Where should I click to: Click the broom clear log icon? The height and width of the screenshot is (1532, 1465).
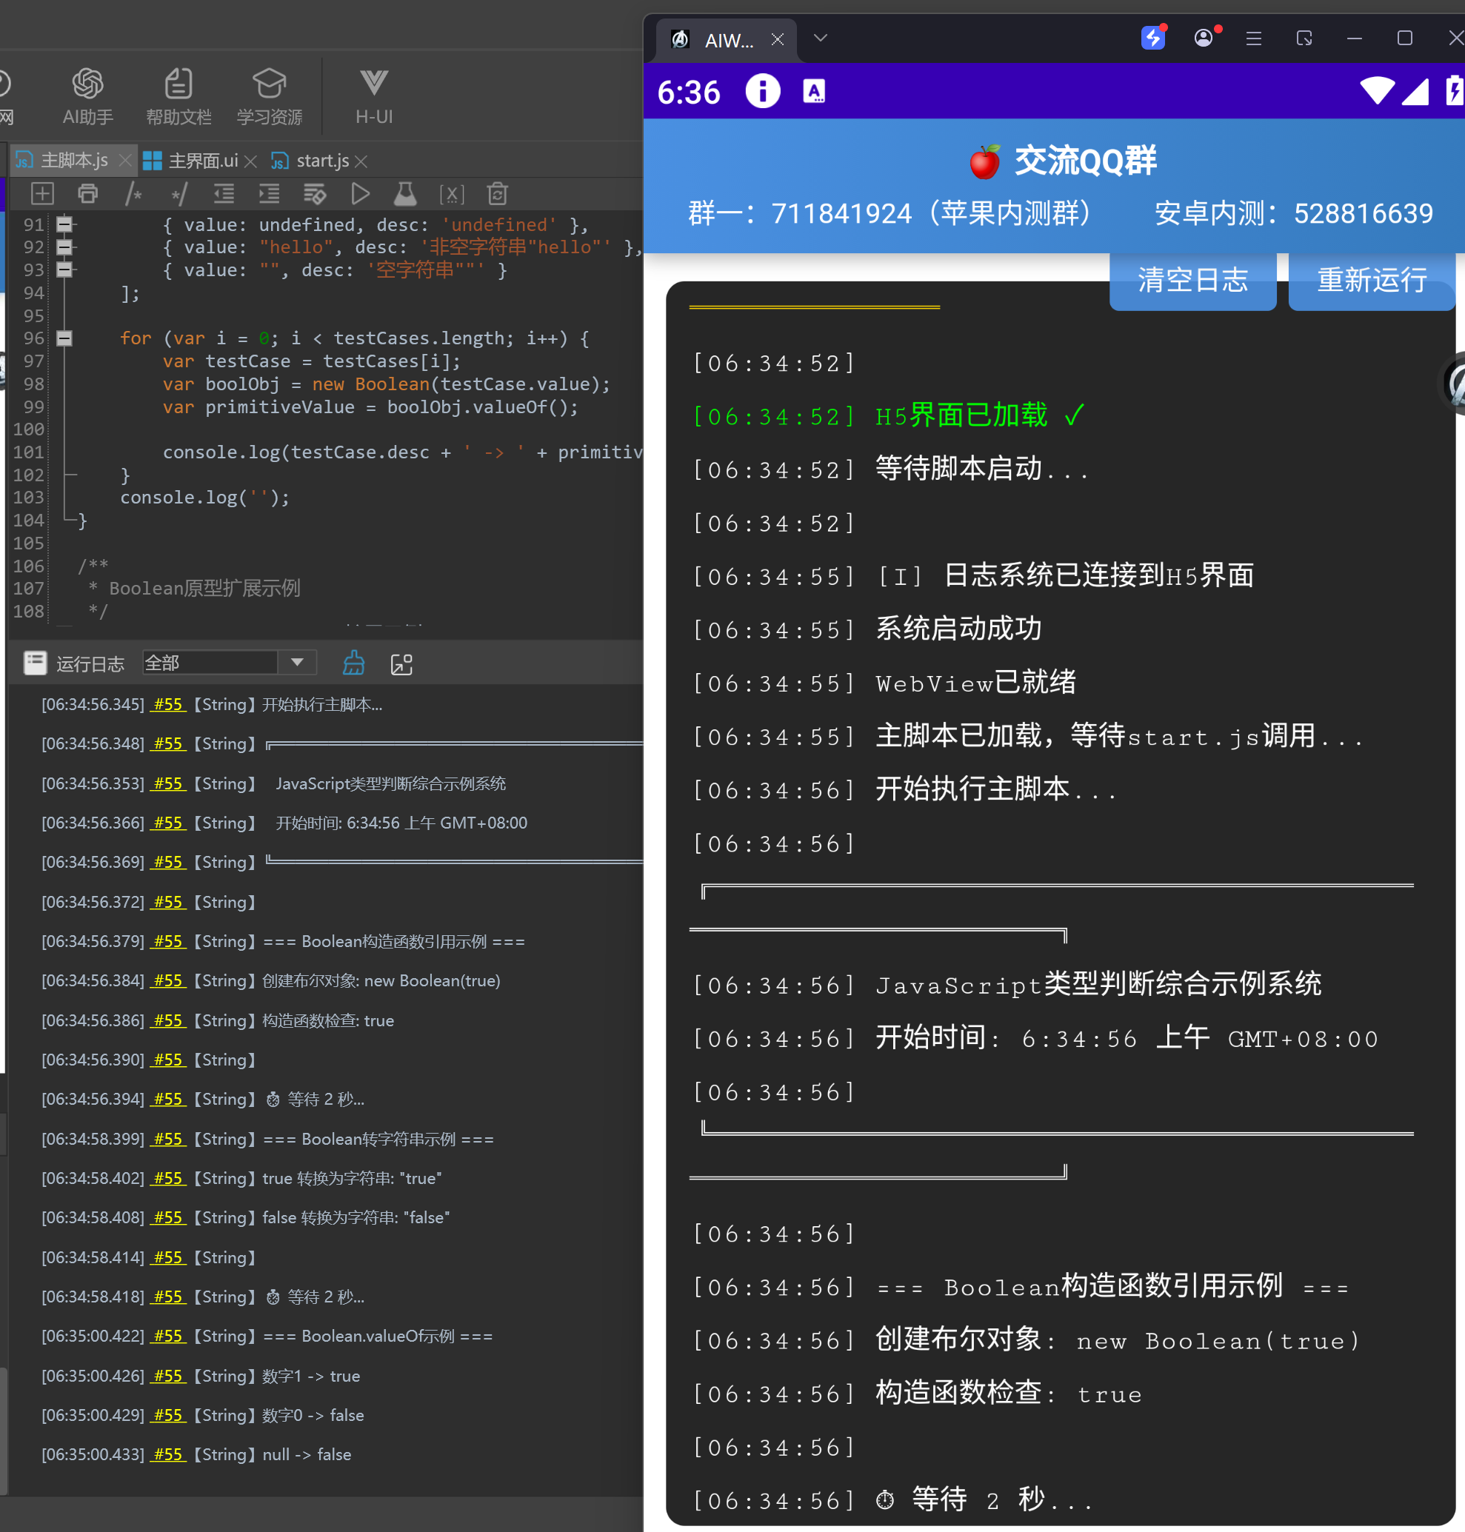click(x=354, y=663)
